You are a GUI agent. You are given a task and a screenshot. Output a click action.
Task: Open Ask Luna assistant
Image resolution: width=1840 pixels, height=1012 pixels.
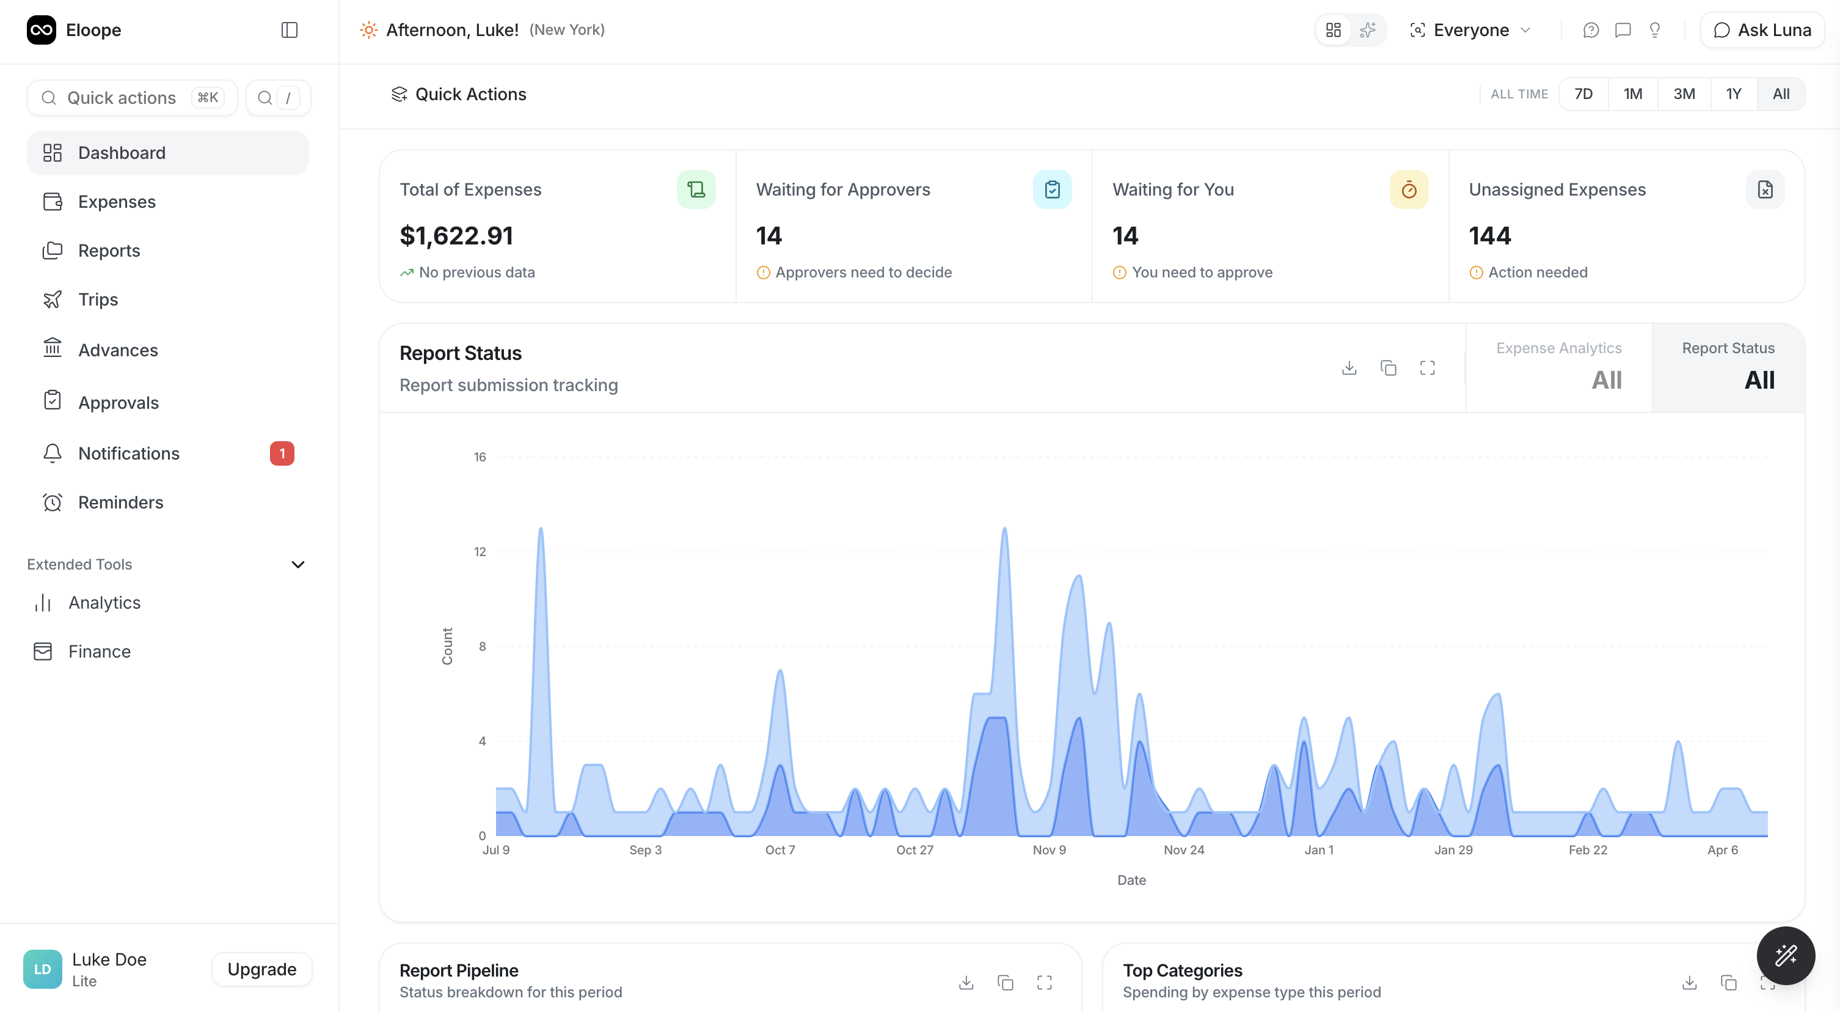pos(1762,30)
